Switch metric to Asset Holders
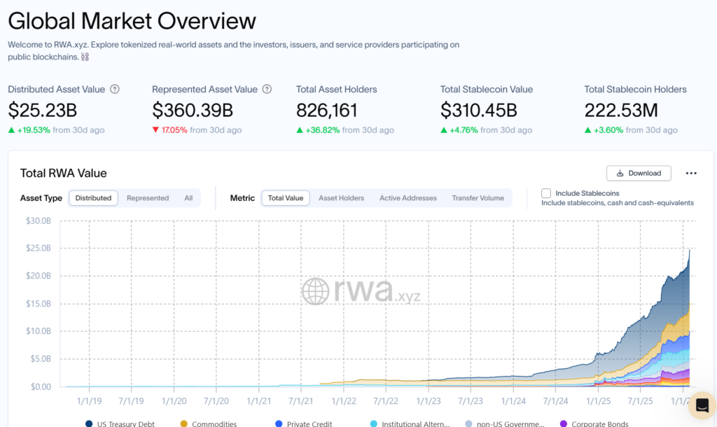 (341, 198)
